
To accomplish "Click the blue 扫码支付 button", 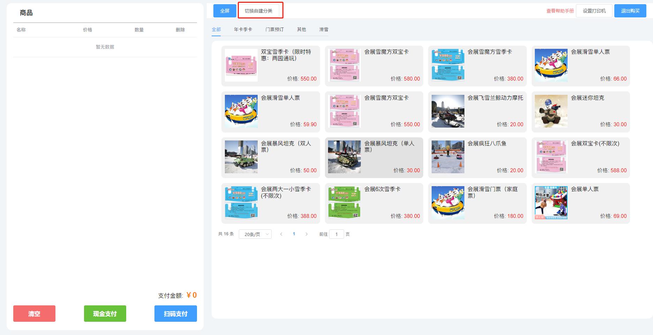I will click(x=175, y=314).
